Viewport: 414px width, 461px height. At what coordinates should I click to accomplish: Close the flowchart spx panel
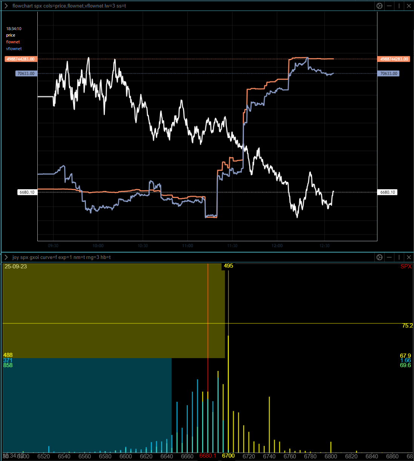pos(409,6)
